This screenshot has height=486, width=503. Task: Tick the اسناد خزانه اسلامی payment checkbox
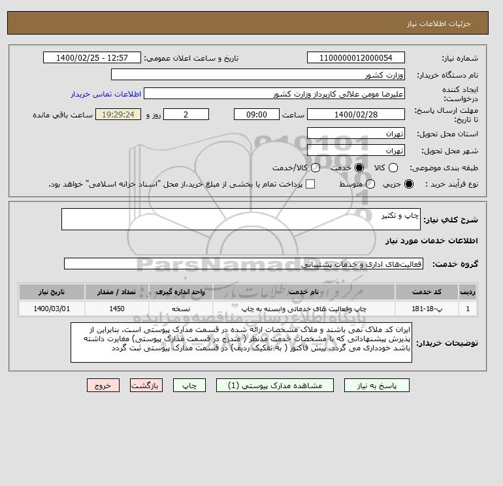(x=310, y=184)
